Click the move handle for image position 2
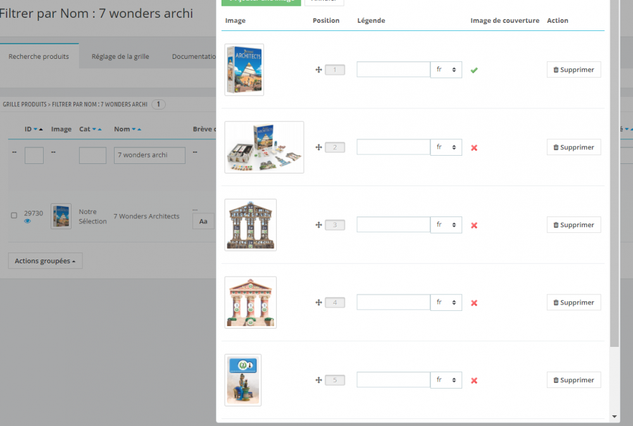Screen dimensions: 633x426 pyautogui.click(x=318, y=147)
